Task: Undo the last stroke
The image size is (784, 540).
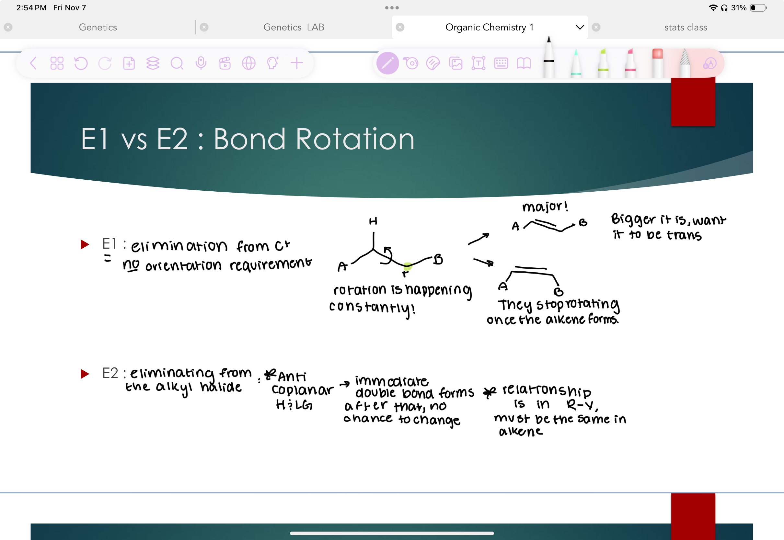Action: 81,63
